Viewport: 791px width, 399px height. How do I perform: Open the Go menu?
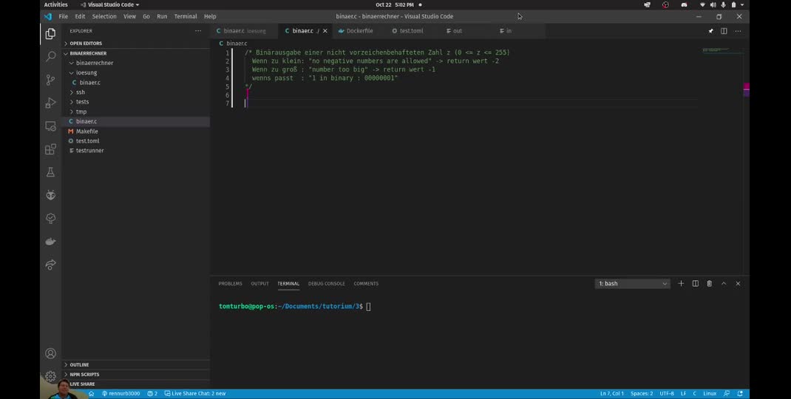146,16
